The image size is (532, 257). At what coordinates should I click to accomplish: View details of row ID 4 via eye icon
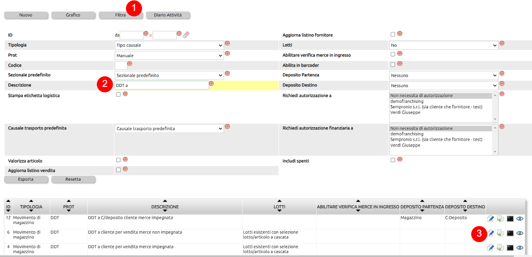coord(520,248)
